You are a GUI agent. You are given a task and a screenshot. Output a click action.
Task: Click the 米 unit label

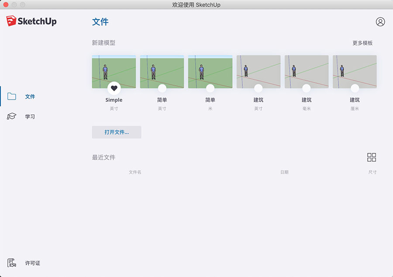[x=210, y=108]
